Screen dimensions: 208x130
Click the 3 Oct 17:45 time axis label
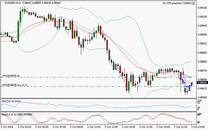click(x=146, y=126)
